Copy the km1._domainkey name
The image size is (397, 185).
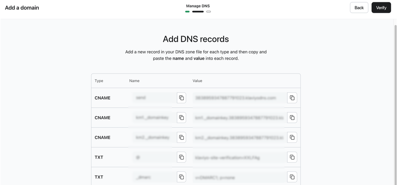click(x=181, y=118)
